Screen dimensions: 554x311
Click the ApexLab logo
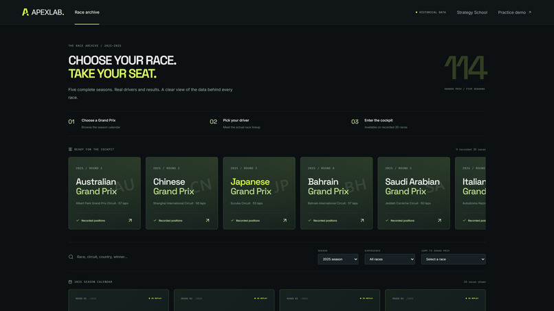[43, 12]
